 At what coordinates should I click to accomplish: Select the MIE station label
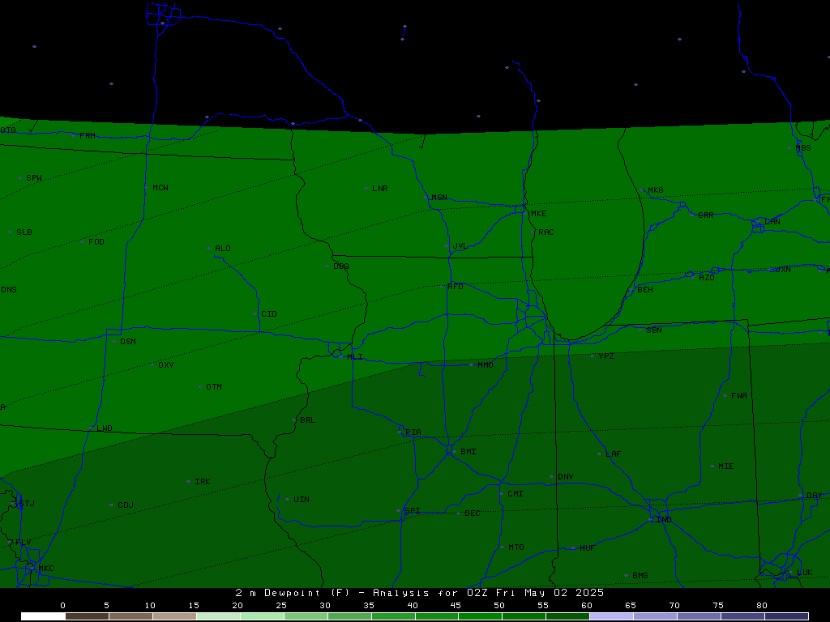(725, 466)
